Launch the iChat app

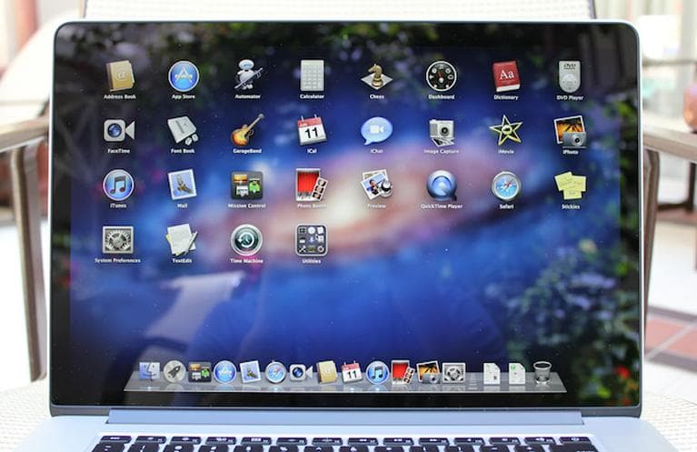click(376, 131)
